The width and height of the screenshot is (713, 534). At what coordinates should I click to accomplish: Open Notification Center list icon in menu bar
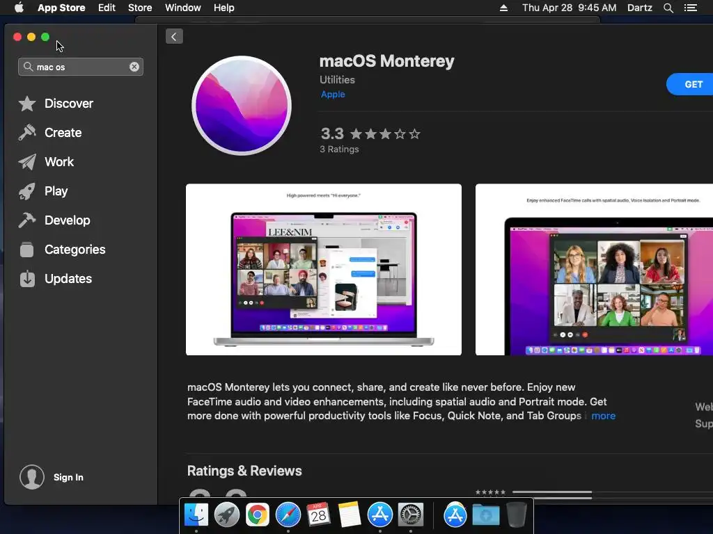[x=690, y=8]
